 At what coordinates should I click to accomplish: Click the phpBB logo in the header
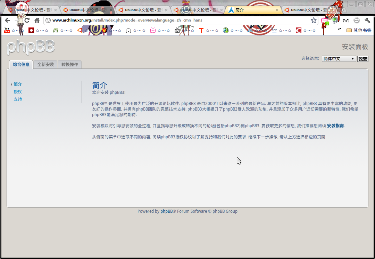pos(31,47)
